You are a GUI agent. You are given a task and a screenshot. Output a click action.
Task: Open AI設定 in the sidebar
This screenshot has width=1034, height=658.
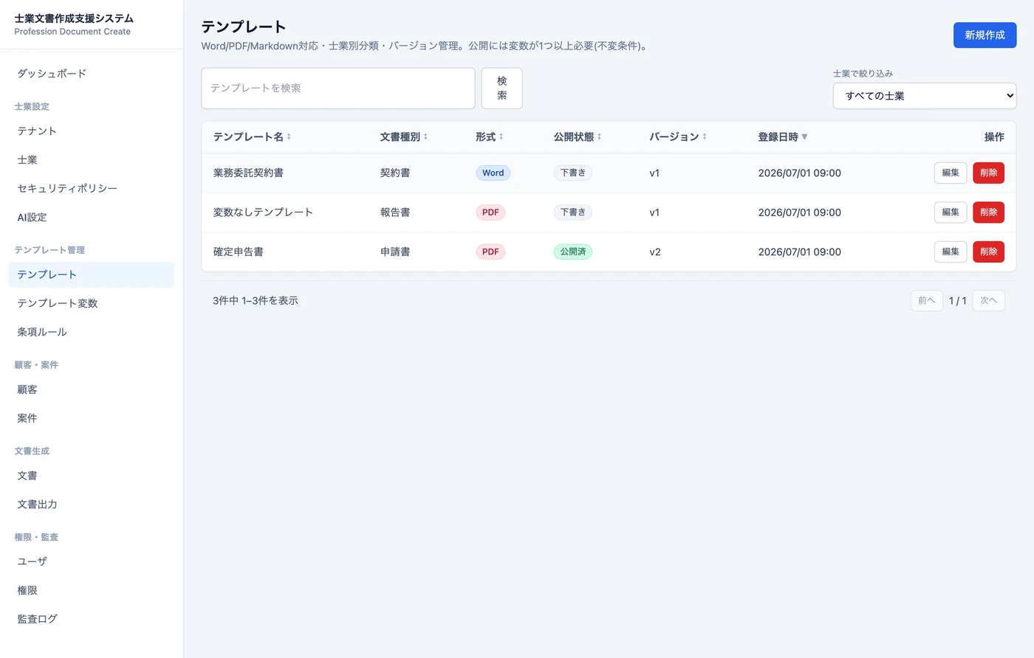[x=92, y=218]
